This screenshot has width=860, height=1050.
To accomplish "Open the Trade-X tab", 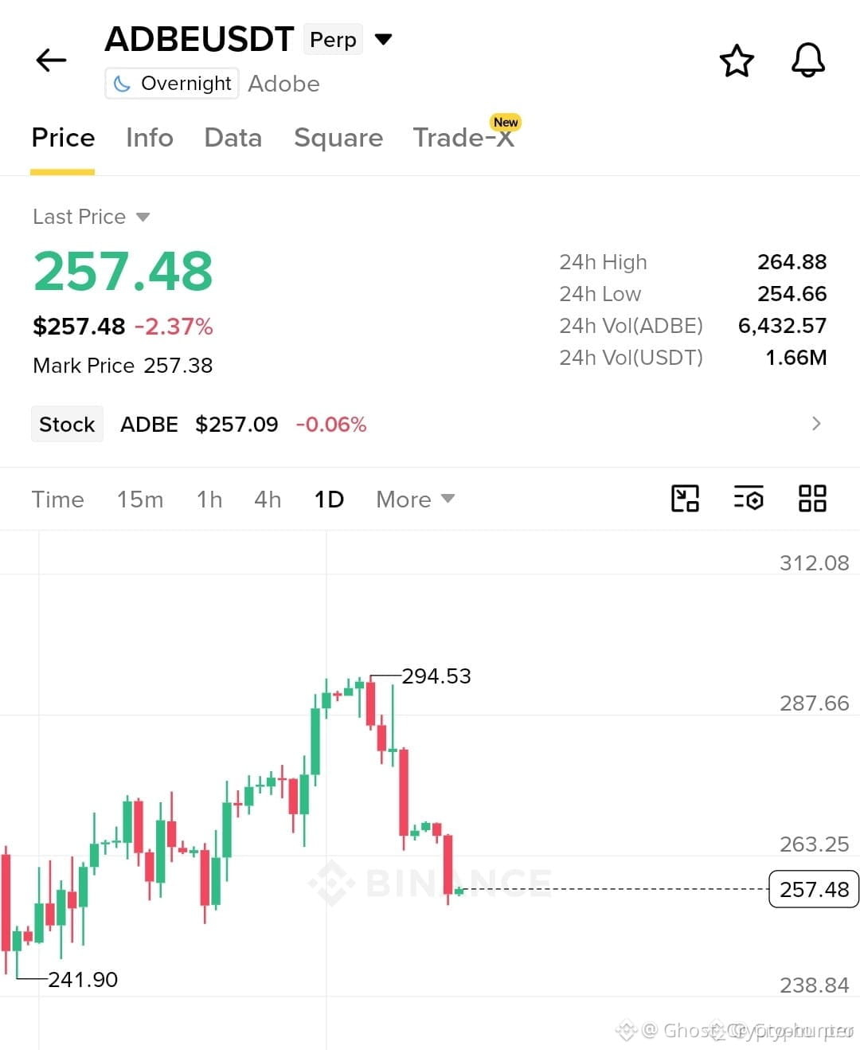I will (x=463, y=138).
